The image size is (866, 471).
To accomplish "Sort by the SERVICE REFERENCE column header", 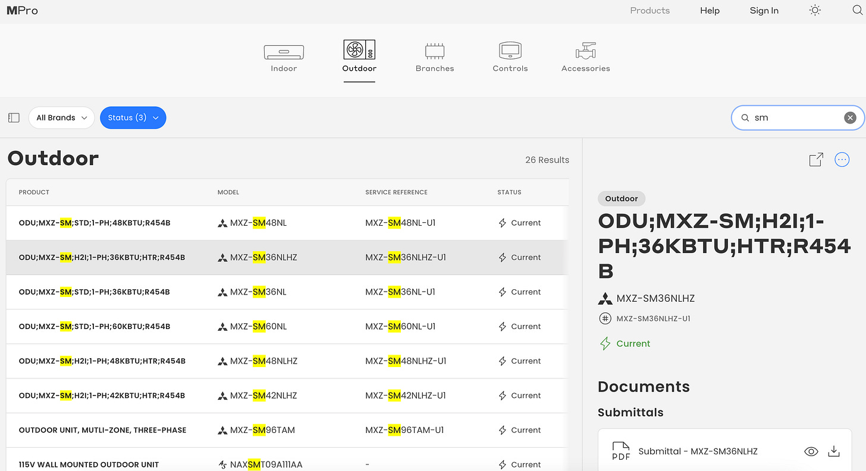I will pyautogui.click(x=396, y=192).
